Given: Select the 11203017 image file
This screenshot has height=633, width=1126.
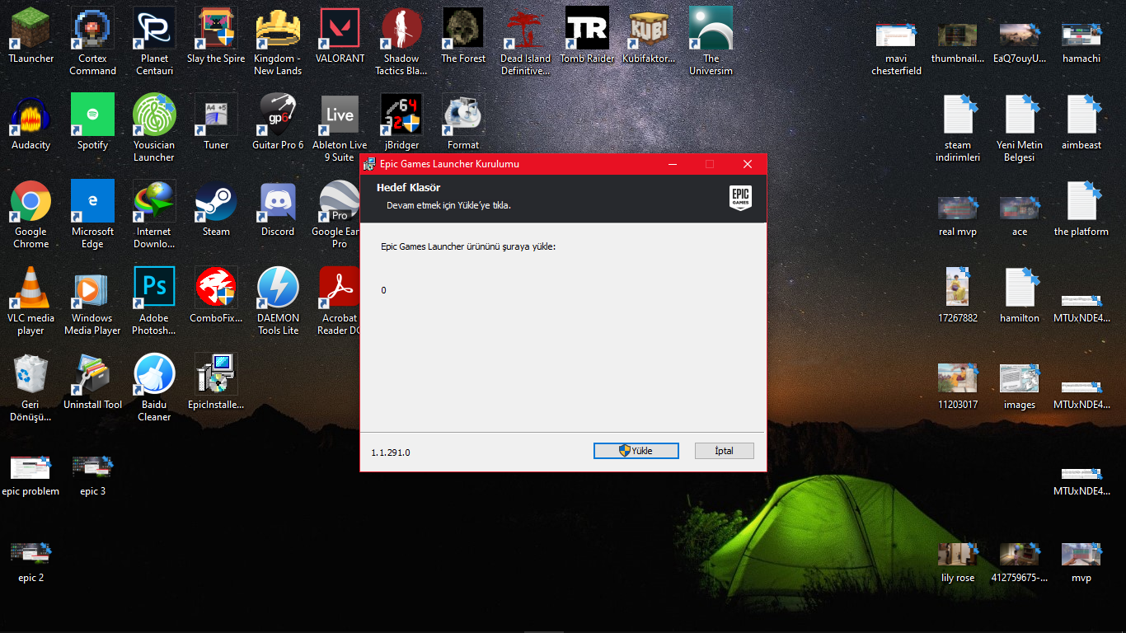Looking at the screenshot, I should 958,386.
